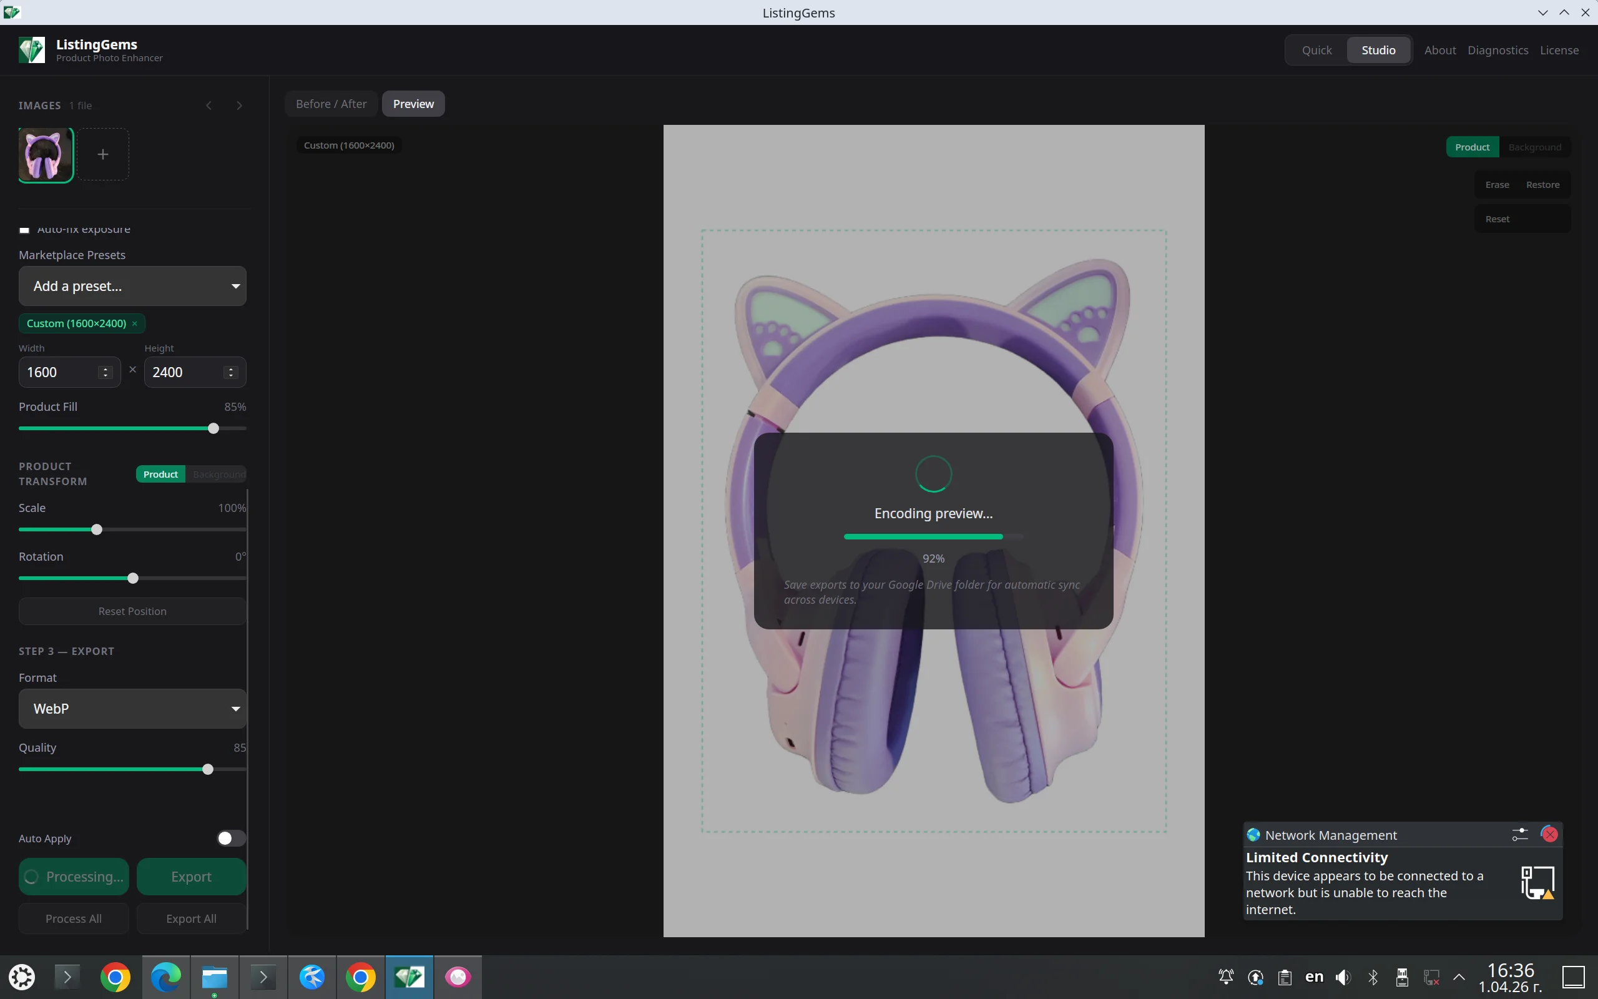Click the Reset Position button

pyautogui.click(x=132, y=611)
